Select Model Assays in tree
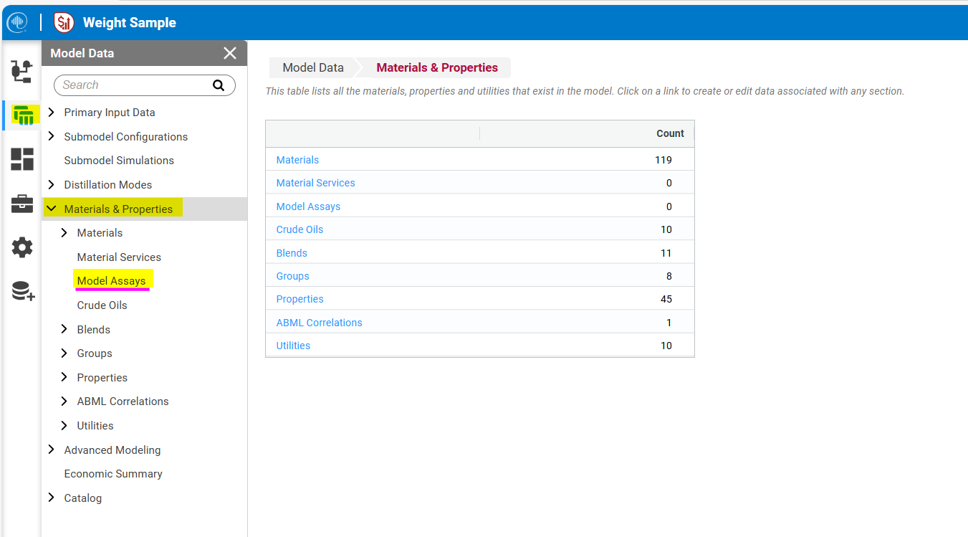968x537 pixels. [x=111, y=281]
